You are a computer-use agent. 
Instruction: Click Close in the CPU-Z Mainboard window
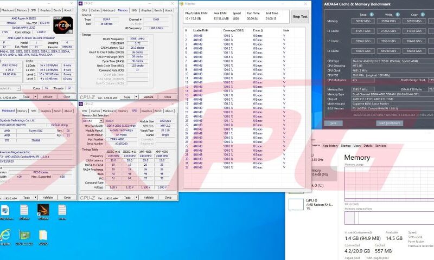click(x=67, y=198)
